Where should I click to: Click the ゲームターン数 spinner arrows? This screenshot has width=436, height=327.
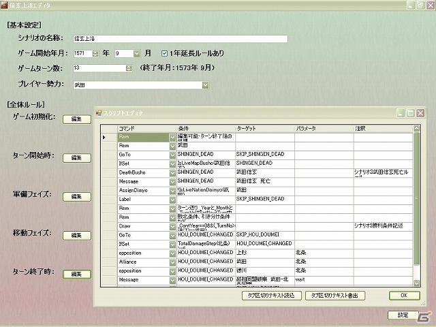(129, 68)
